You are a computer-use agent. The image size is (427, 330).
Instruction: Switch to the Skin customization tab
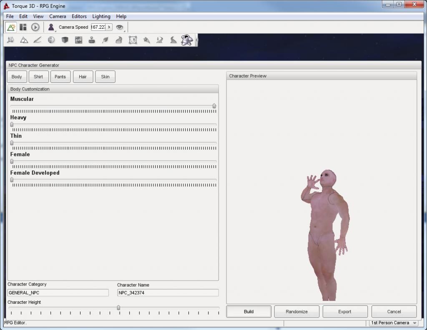click(x=105, y=77)
